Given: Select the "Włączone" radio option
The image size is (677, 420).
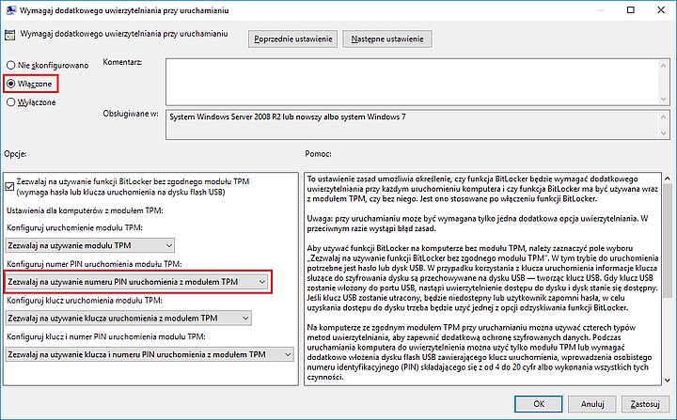Looking at the screenshot, I should coord(11,84).
